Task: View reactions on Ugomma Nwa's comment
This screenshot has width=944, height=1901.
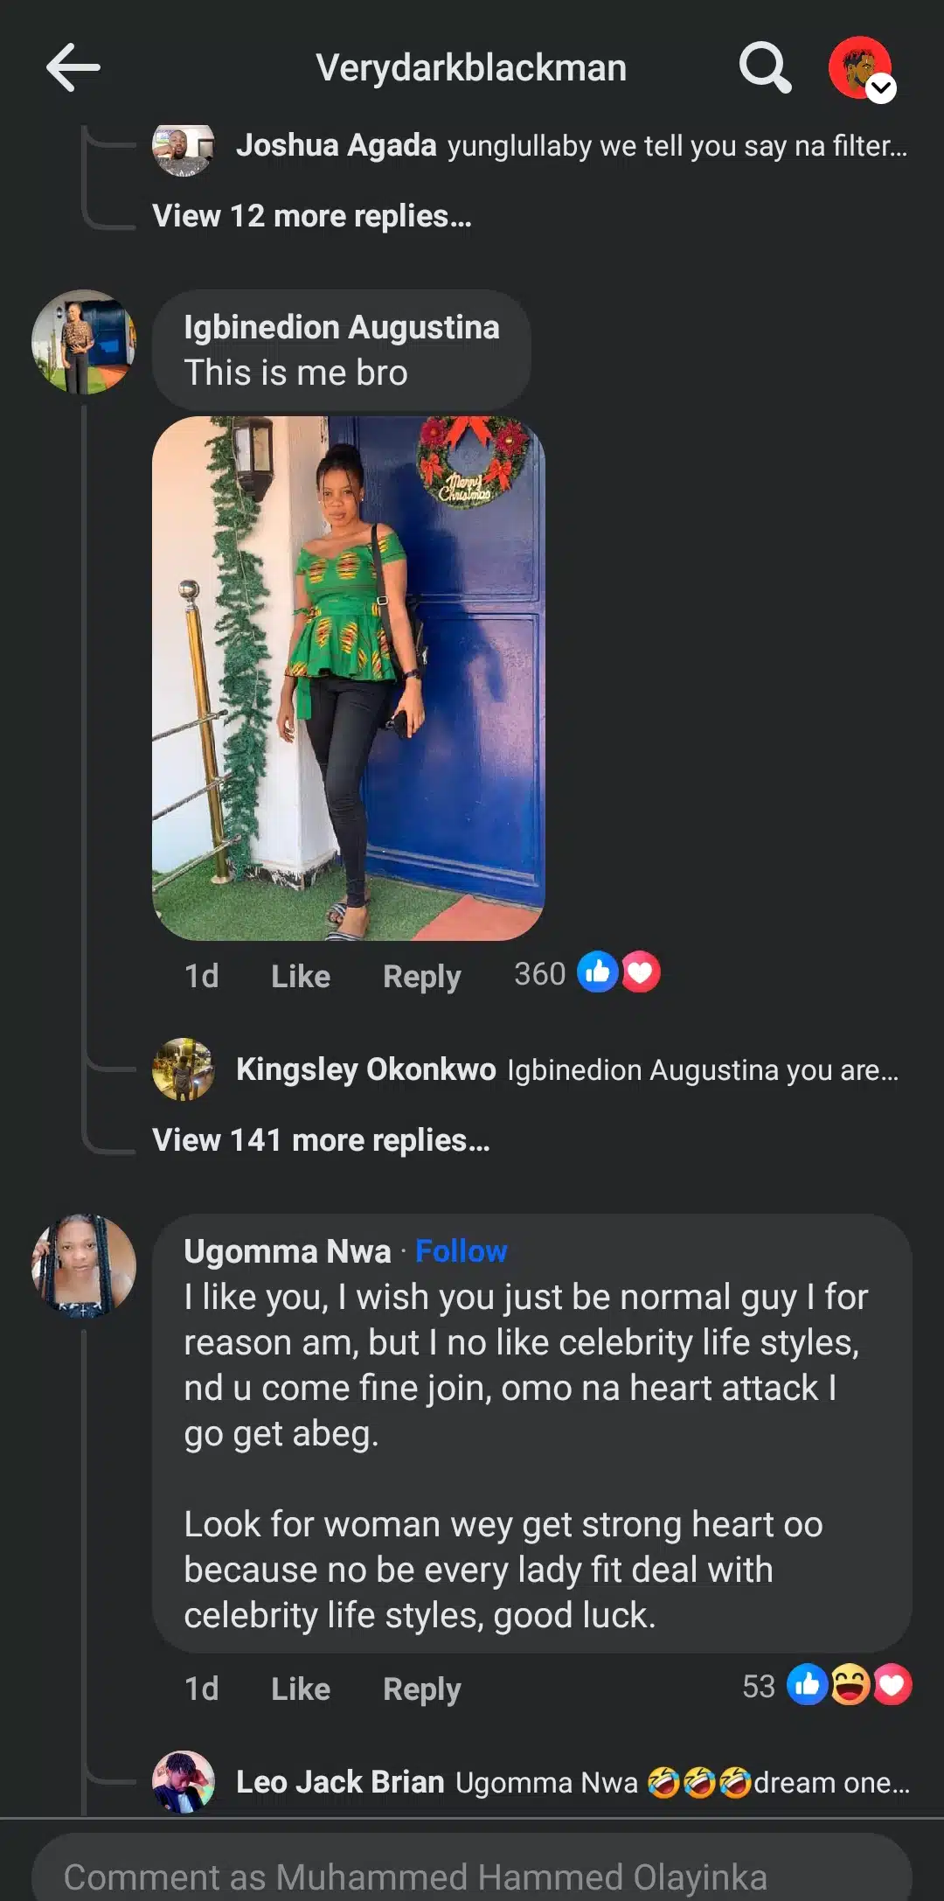Action: [826, 1686]
